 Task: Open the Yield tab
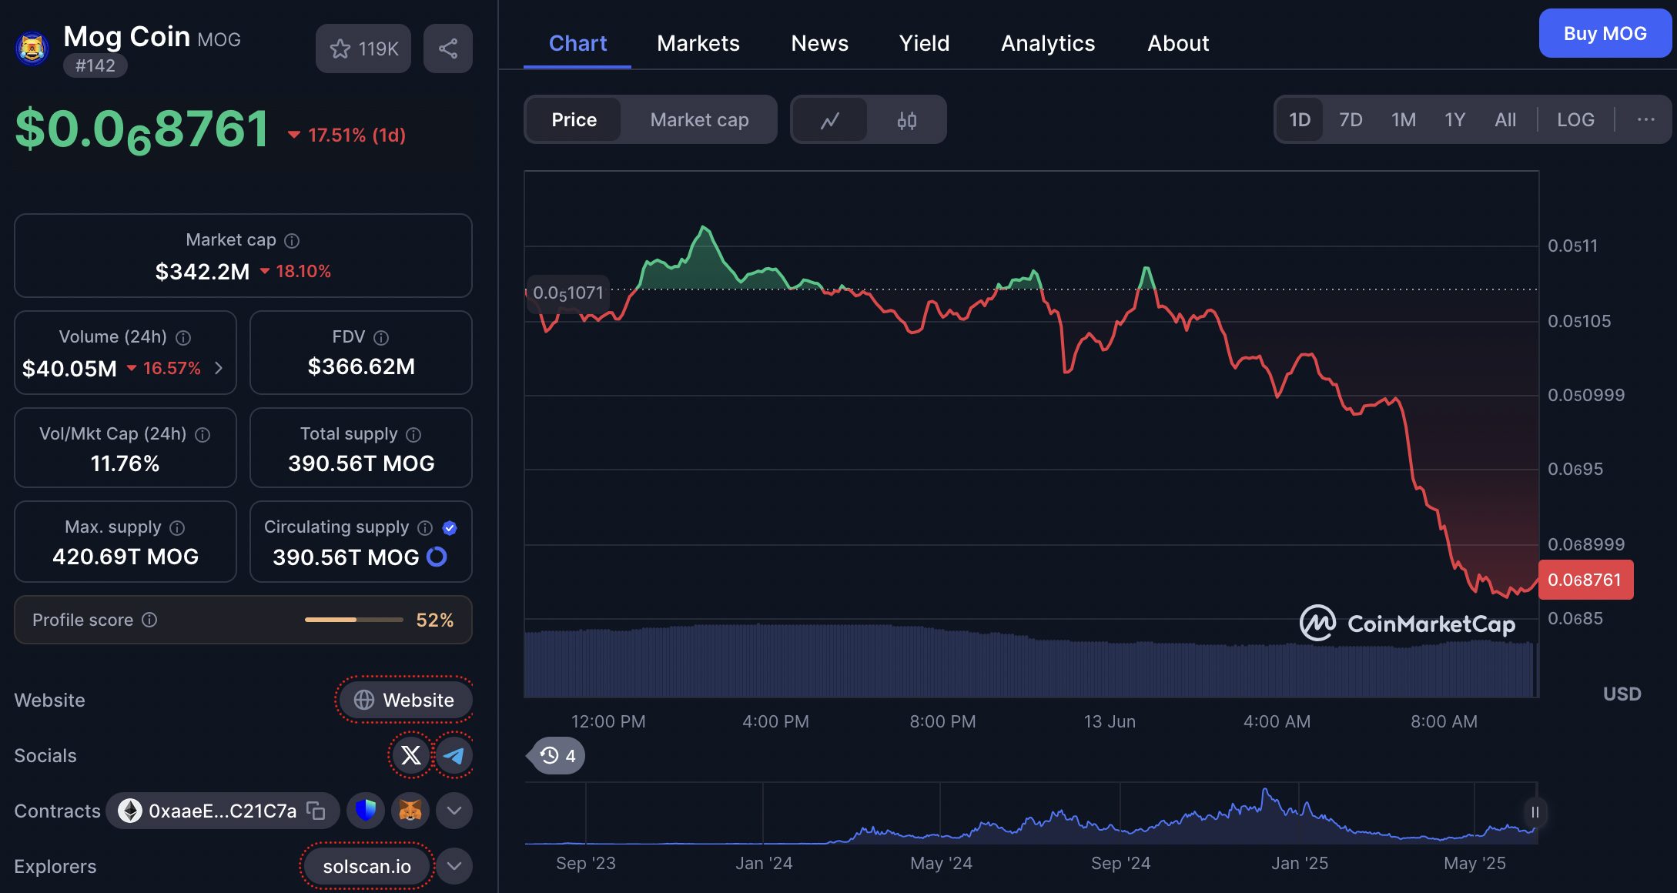(925, 43)
